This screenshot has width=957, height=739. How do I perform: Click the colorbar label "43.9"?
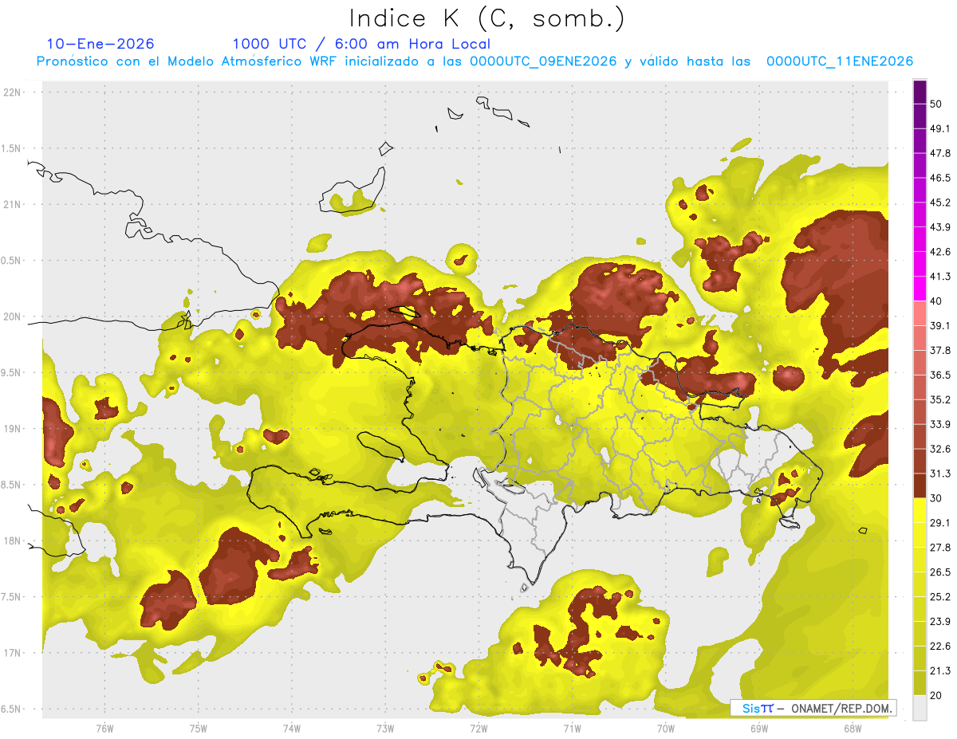939,227
